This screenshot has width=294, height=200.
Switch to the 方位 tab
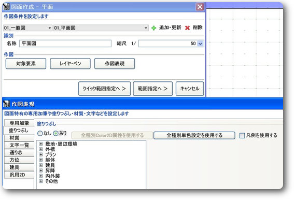(19, 160)
